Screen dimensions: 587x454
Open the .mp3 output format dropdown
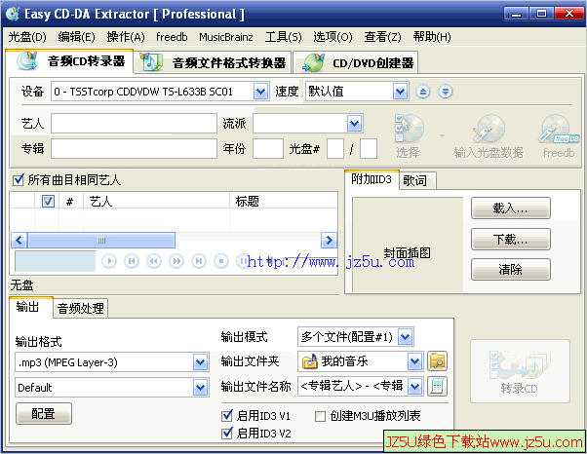pyautogui.click(x=200, y=362)
